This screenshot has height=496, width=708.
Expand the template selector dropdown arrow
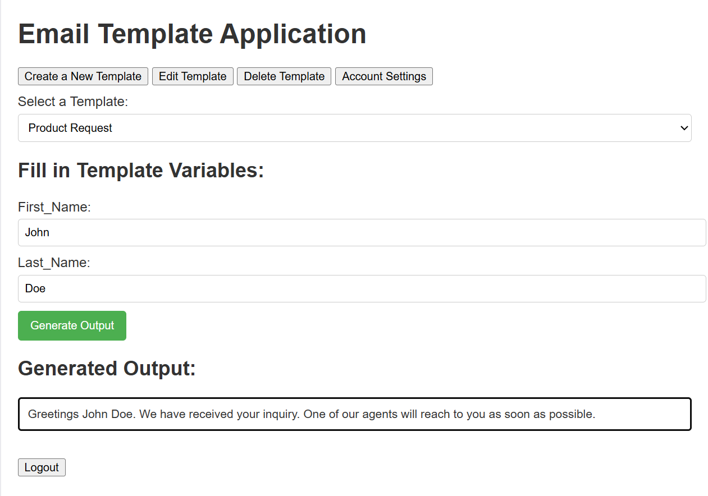point(684,128)
